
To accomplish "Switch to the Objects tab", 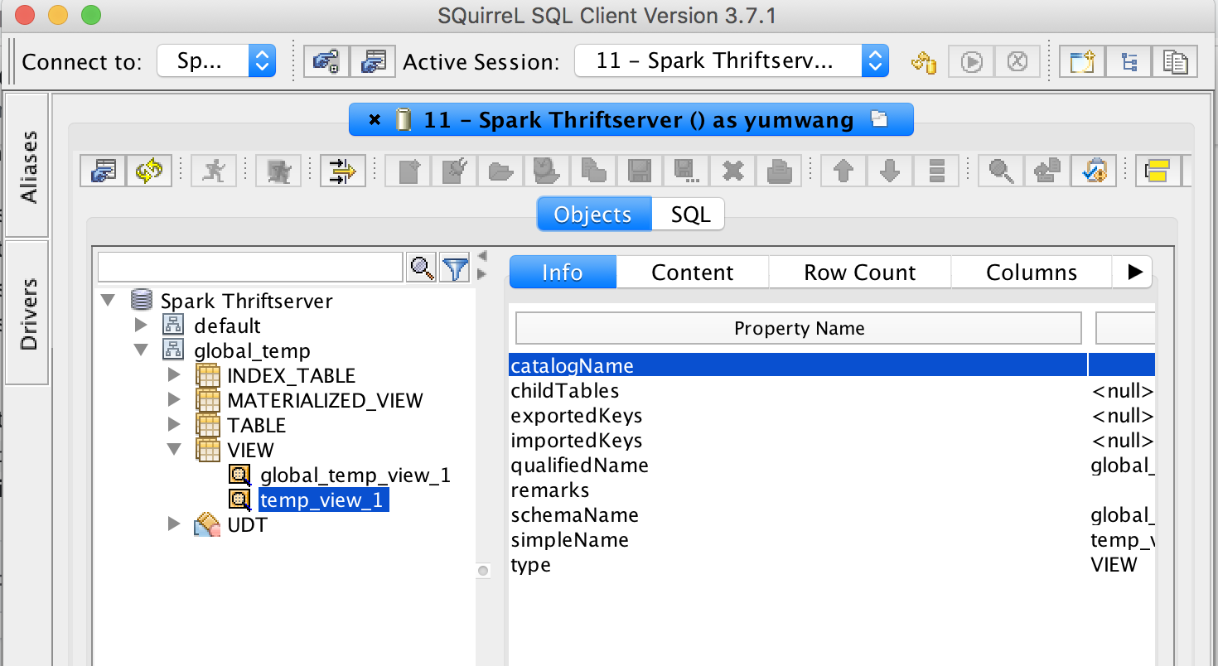I will tap(593, 215).
